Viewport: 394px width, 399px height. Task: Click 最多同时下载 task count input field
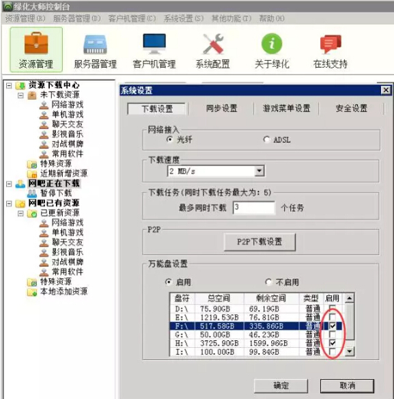click(254, 208)
